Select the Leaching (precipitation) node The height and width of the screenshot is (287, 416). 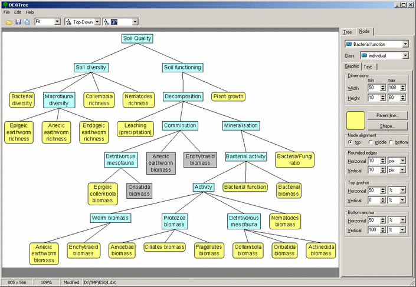135,129
